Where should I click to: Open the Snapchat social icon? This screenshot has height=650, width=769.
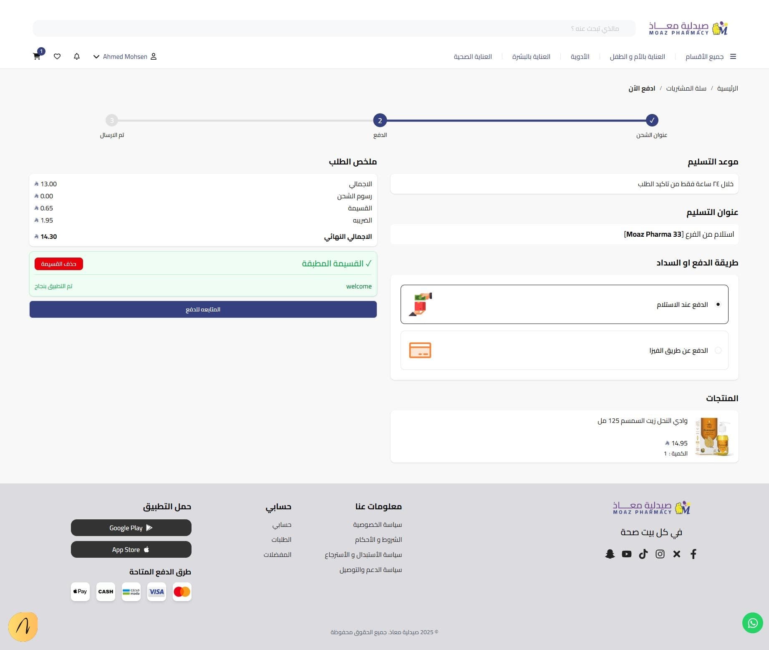pos(610,554)
